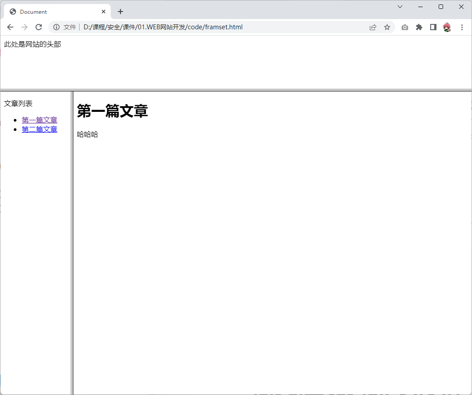Close the Document tab

click(x=104, y=12)
